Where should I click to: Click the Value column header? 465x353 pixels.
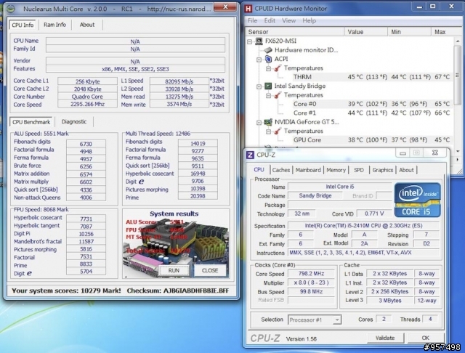point(366,32)
